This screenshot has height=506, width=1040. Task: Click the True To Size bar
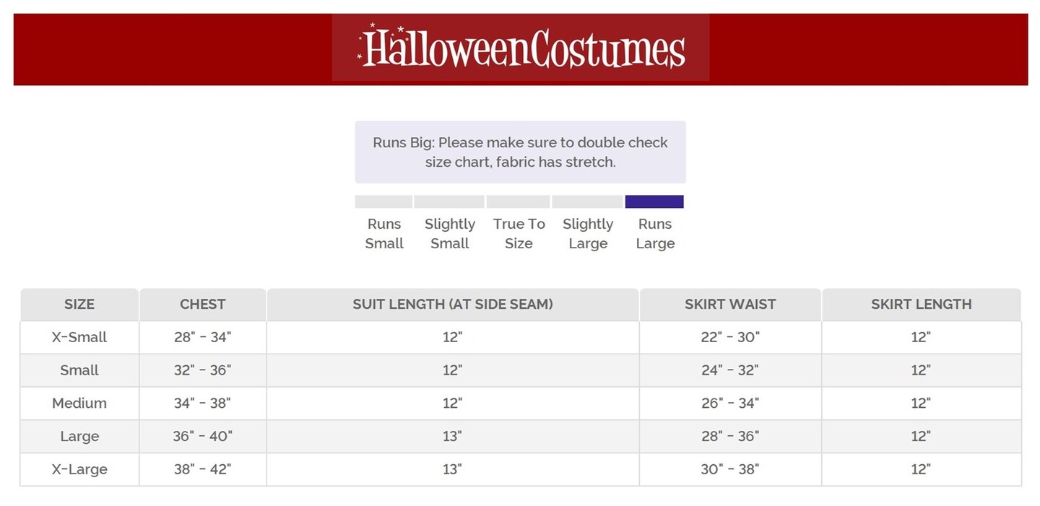tap(519, 201)
